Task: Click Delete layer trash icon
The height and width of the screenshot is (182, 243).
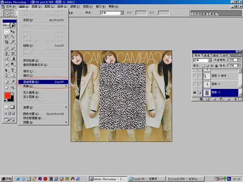Action: pyautogui.click(x=235, y=99)
